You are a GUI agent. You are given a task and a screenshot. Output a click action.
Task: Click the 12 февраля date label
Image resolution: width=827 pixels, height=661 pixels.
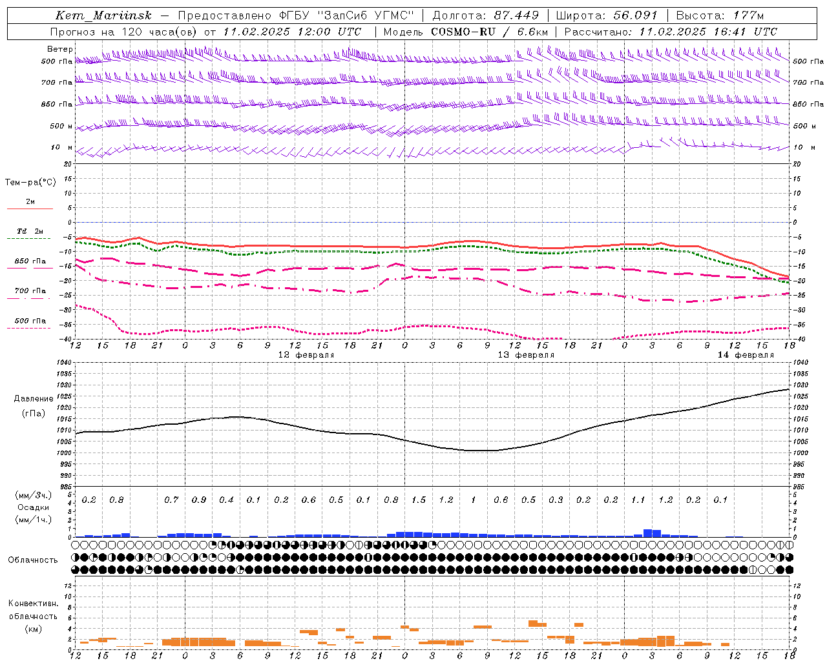point(306,355)
